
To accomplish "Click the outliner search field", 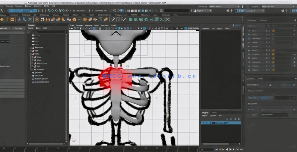I will (x=47, y=32).
